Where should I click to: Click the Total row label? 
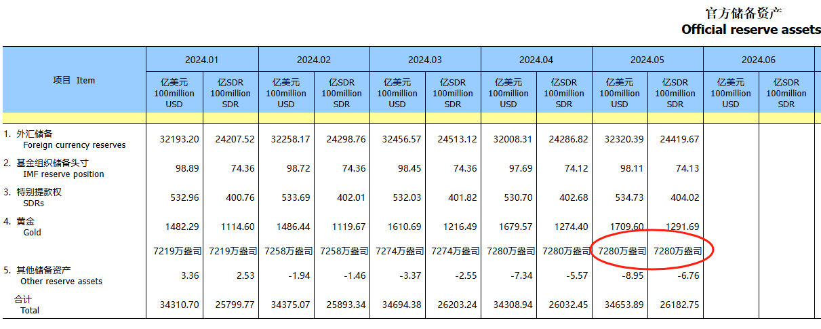click(30, 310)
